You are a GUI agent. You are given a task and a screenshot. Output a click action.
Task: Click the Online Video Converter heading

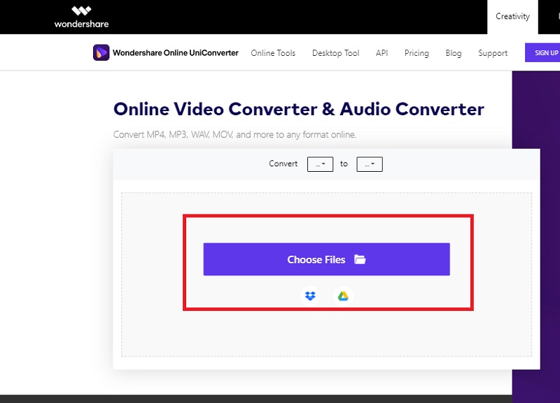tap(299, 109)
